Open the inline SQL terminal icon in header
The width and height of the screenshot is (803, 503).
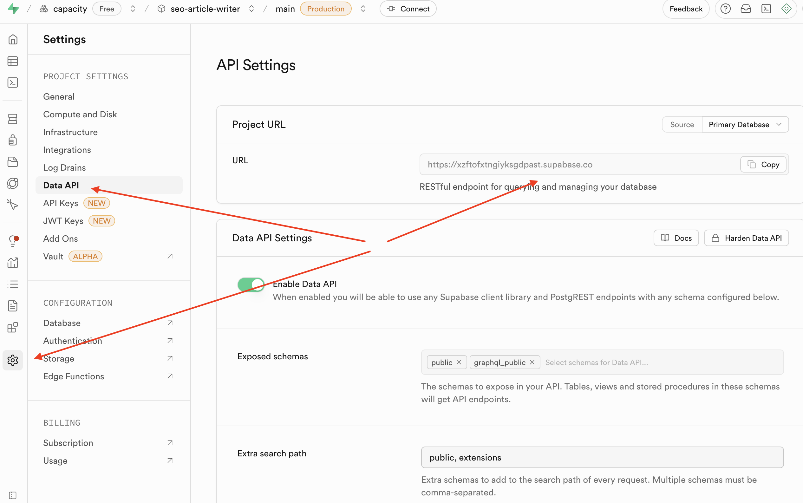(766, 9)
